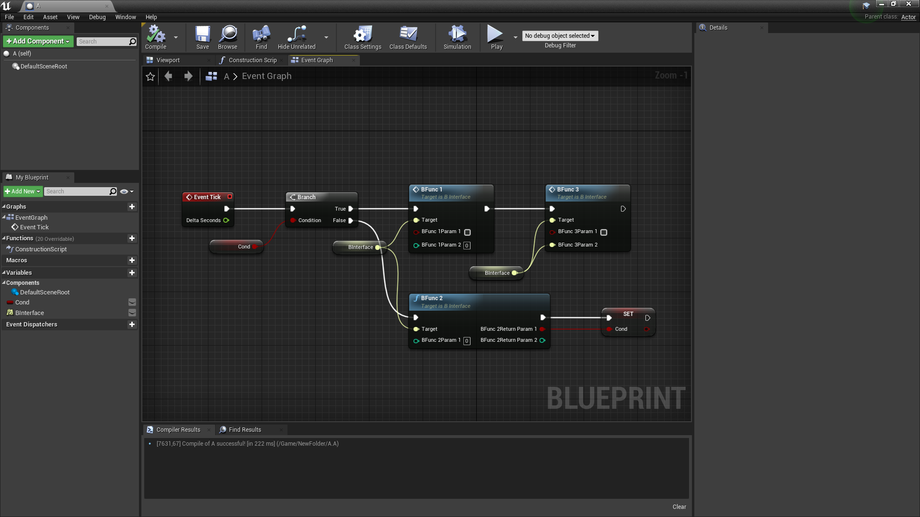Open the Debug menu

97,17
